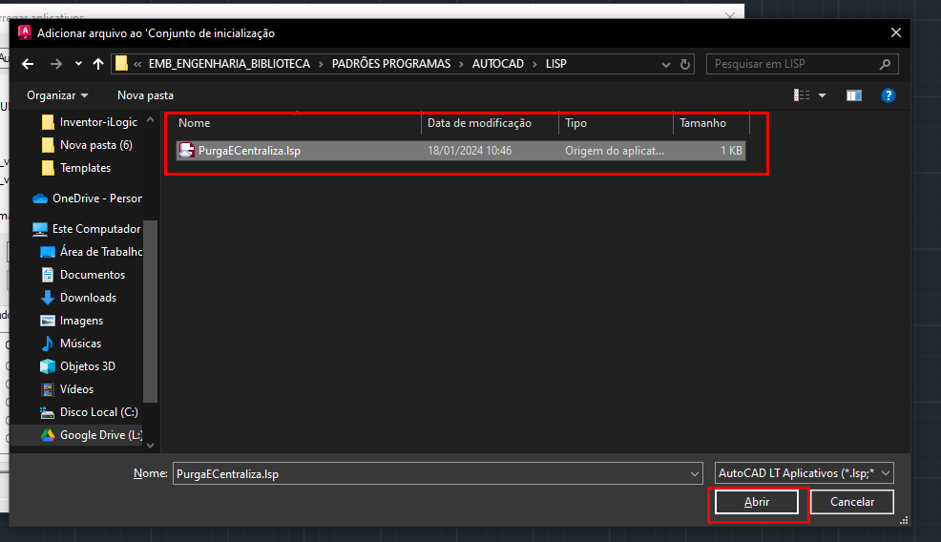Screen dimensions: 941x542
Task: Click the help question mark icon
Action: pyautogui.click(x=888, y=95)
